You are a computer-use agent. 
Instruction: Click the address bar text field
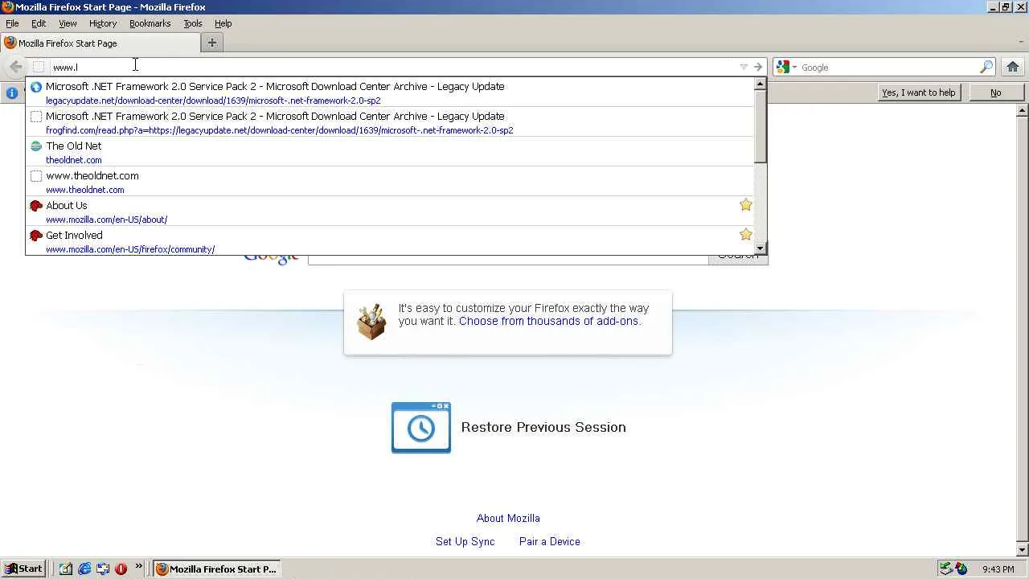394,67
